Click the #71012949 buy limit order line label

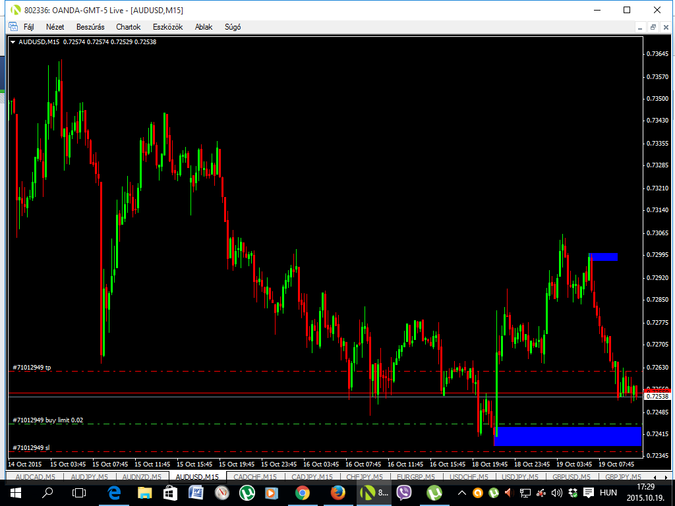pos(47,420)
